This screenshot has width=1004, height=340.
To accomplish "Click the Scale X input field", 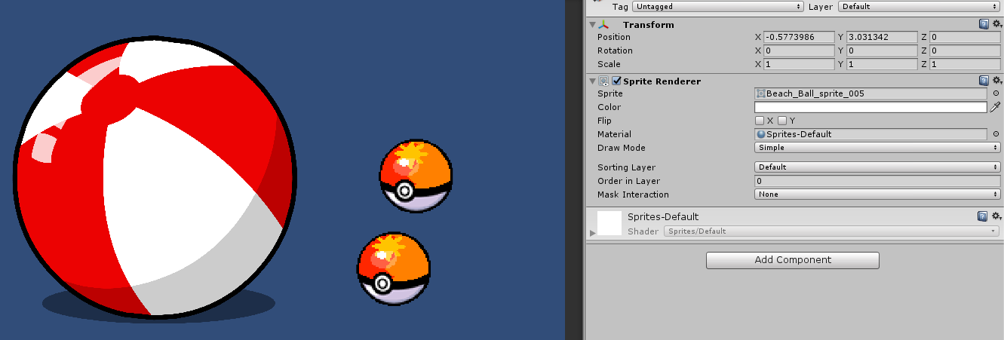I will (x=800, y=64).
